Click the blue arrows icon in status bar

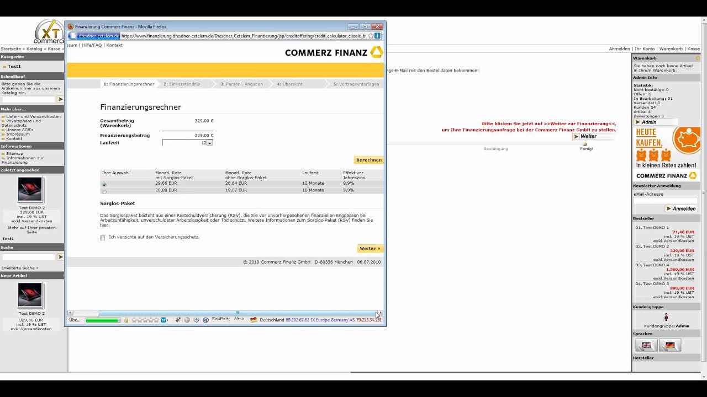pos(196,320)
